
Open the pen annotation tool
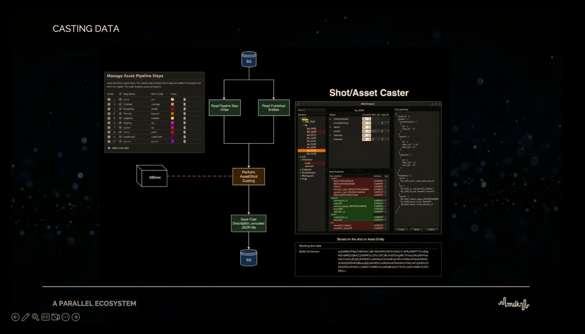[26, 317]
